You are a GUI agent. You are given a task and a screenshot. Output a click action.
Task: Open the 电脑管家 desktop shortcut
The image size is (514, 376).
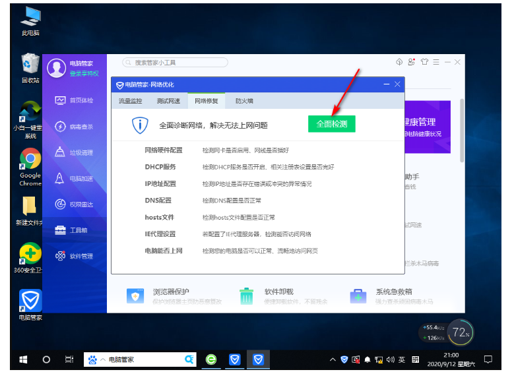click(x=30, y=305)
